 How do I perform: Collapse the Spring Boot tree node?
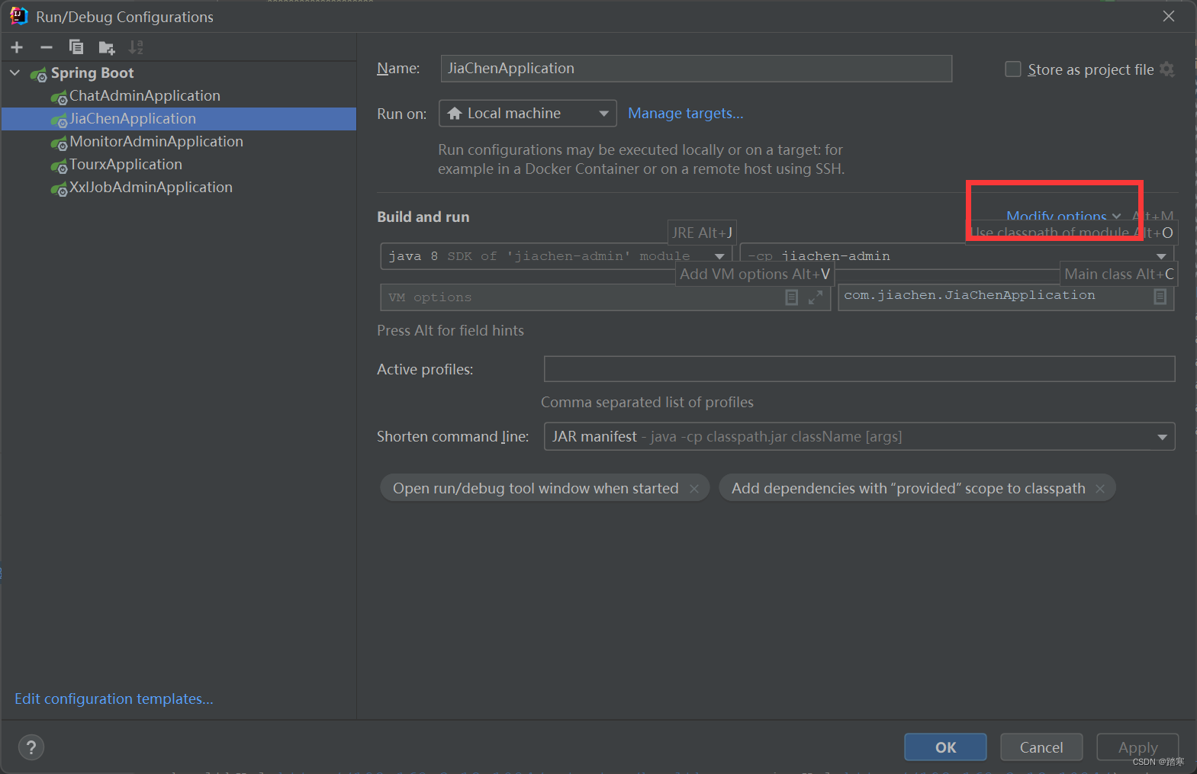point(14,73)
